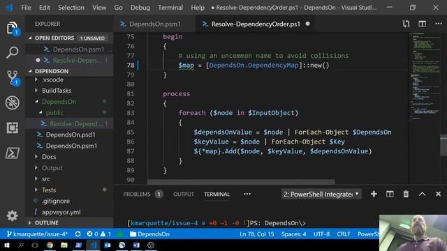Open Outlook from the taskbar

pos(108,245)
